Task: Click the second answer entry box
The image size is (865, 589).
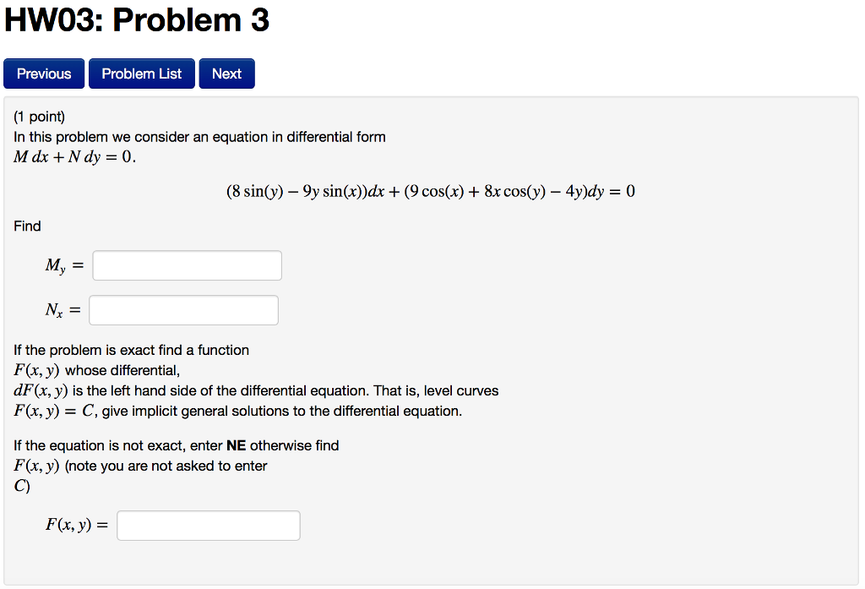Action: pyautogui.click(x=183, y=309)
